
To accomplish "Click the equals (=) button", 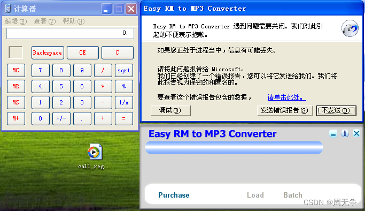I will tap(124, 118).
